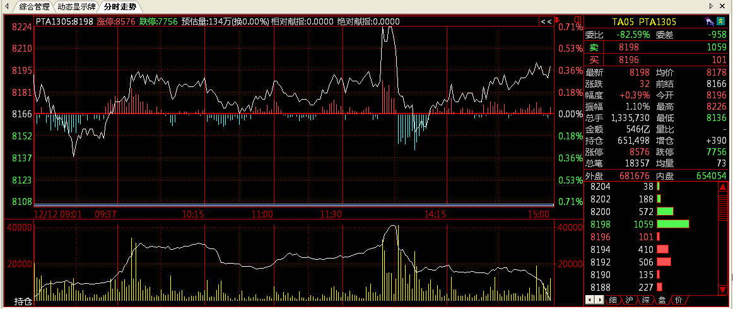733x309 pixels.
Task: Click the 卖 sell label
Action: tap(594, 47)
